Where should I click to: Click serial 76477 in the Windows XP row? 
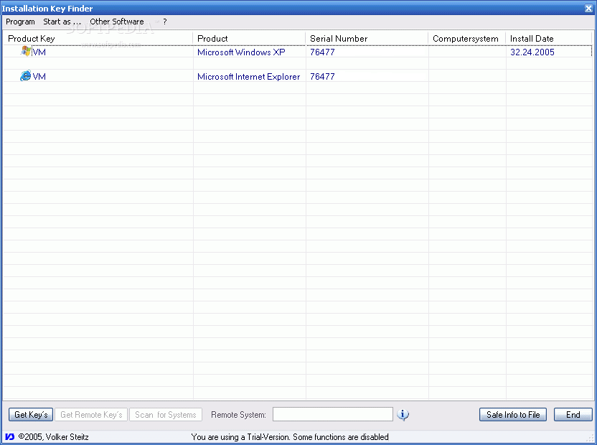pos(322,52)
